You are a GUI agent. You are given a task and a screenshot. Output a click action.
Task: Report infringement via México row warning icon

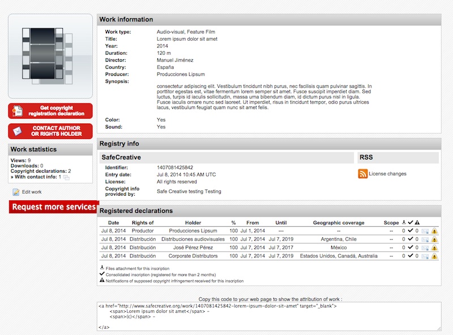coord(434,248)
